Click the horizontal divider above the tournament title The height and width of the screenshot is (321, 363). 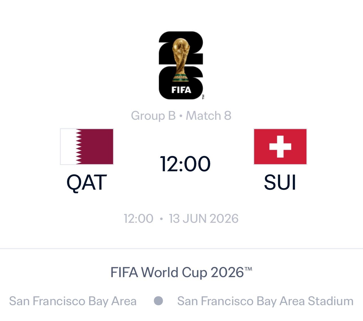pyautogui.click(x=181, y=249)
